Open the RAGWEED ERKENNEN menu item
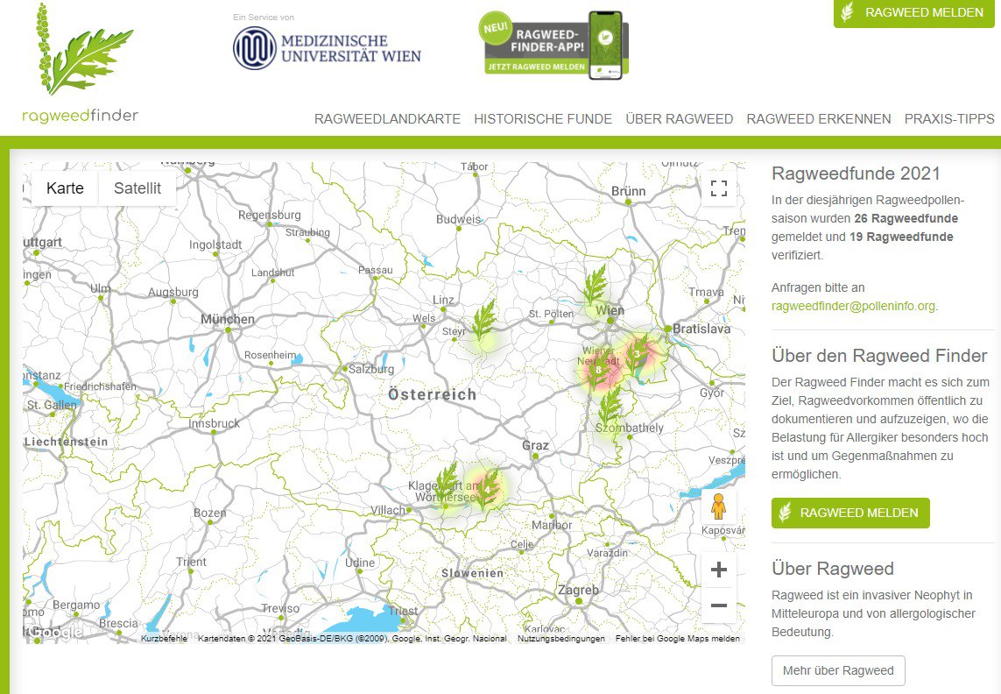 tap(819, 119)
